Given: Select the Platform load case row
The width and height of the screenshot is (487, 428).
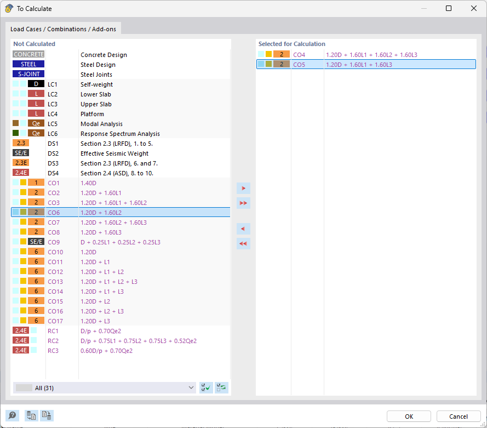Looking at the screenshot, I should pyautogui.click(x=121, y=114).
